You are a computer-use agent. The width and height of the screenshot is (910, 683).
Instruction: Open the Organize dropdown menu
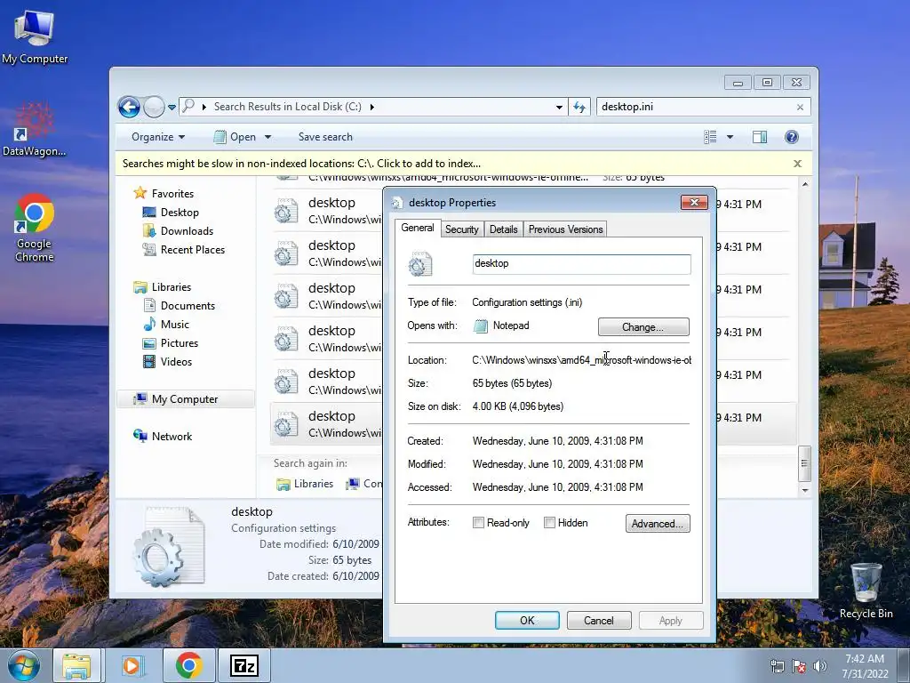pos(158,137)
